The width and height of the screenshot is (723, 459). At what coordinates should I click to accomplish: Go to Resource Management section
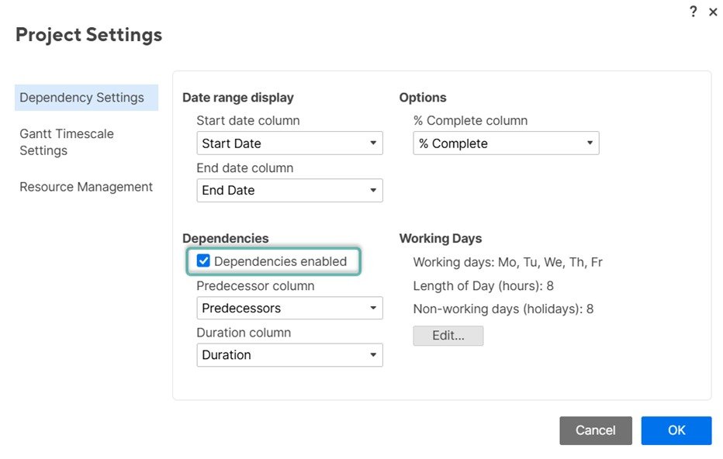86,187
